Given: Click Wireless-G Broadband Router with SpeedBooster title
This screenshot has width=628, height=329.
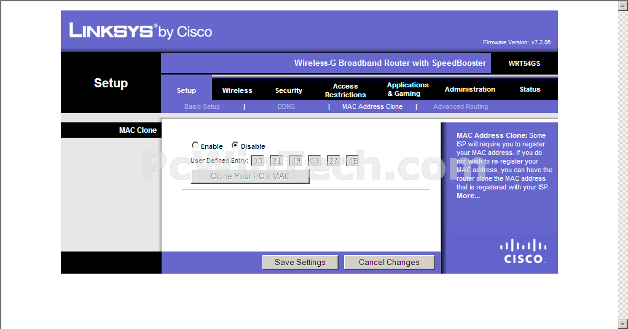Looking at the screenshot, I should pos(390,63).
